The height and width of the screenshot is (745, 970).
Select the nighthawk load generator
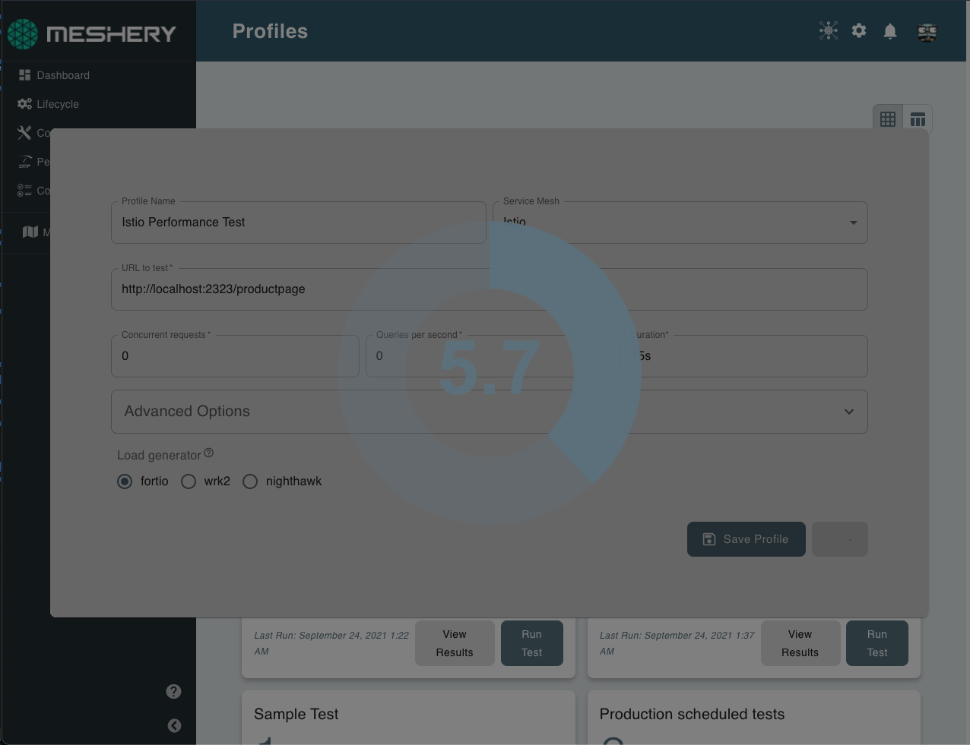tap(250, 481)
